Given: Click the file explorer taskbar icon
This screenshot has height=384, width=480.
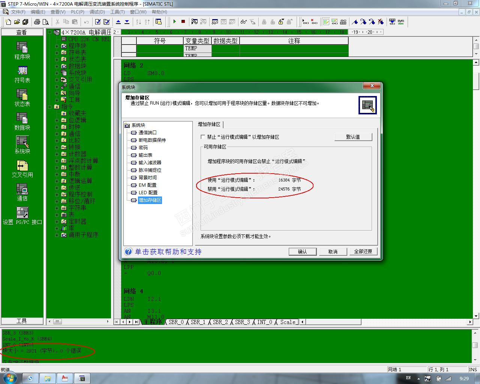Looking at the screenshot, I should coord(48,378).
